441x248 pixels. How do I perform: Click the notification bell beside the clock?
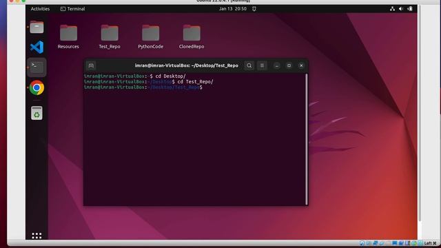click(x=254, y=9)
